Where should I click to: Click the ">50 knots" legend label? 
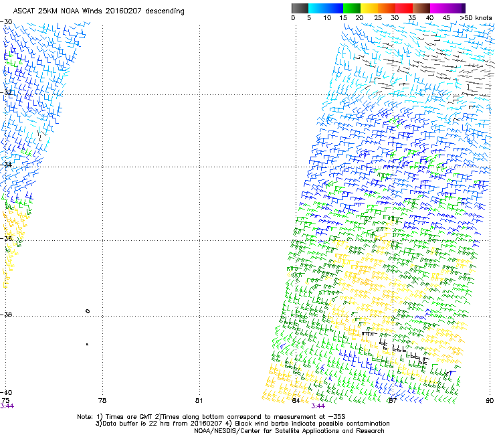(x=476, y=18)
